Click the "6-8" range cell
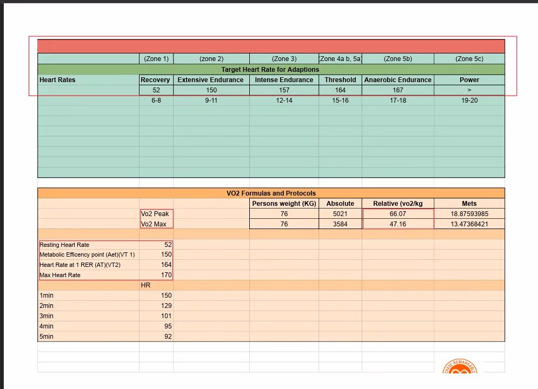The height and width of the screenshot is (389, 538). pos(156,100)
